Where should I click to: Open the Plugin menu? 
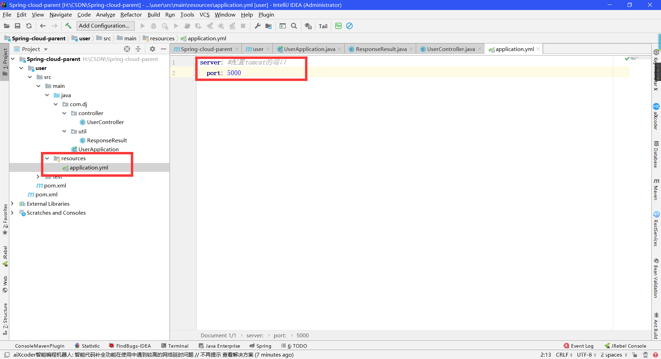pos(266,14)
